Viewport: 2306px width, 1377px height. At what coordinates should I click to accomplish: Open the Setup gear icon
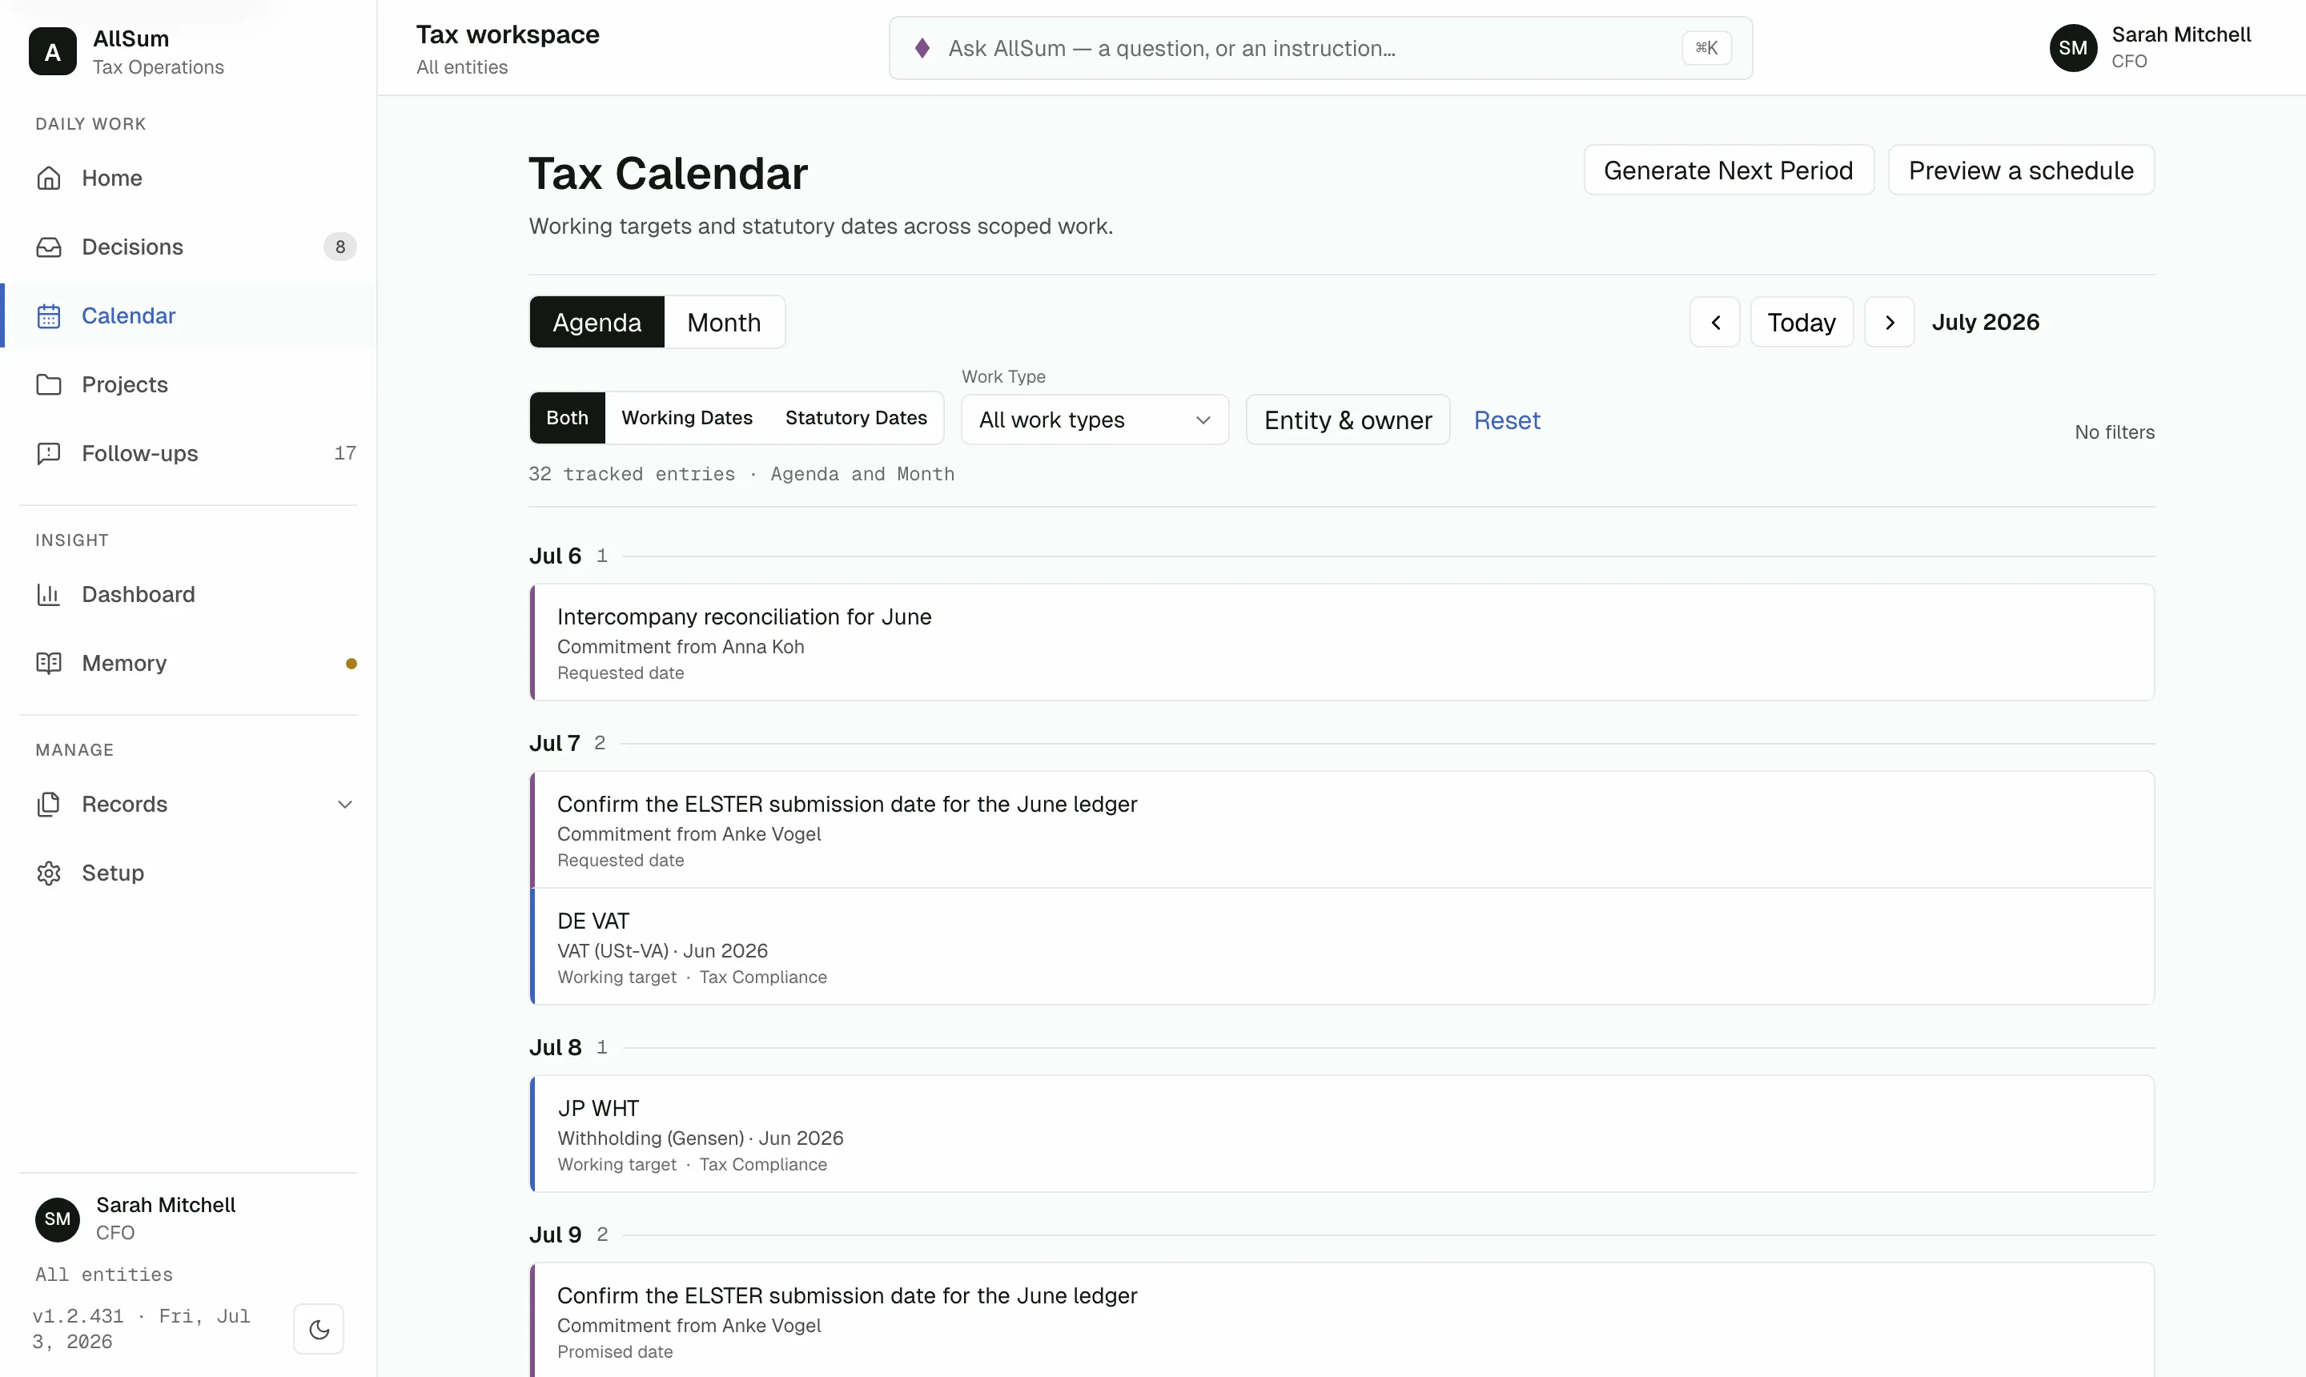48,872
